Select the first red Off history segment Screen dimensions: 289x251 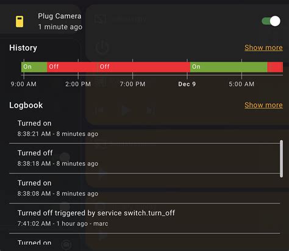point(73,67)
